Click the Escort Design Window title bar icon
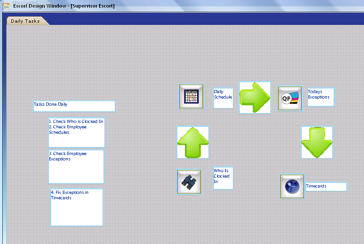 pyautogui.click(x=6, y=6)
